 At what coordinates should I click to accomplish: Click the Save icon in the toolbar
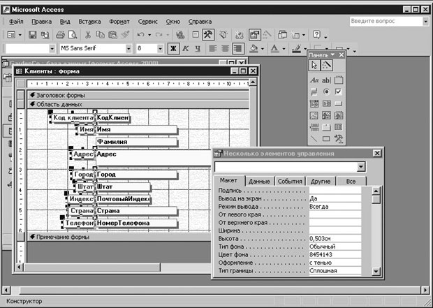tap(33, 35)
